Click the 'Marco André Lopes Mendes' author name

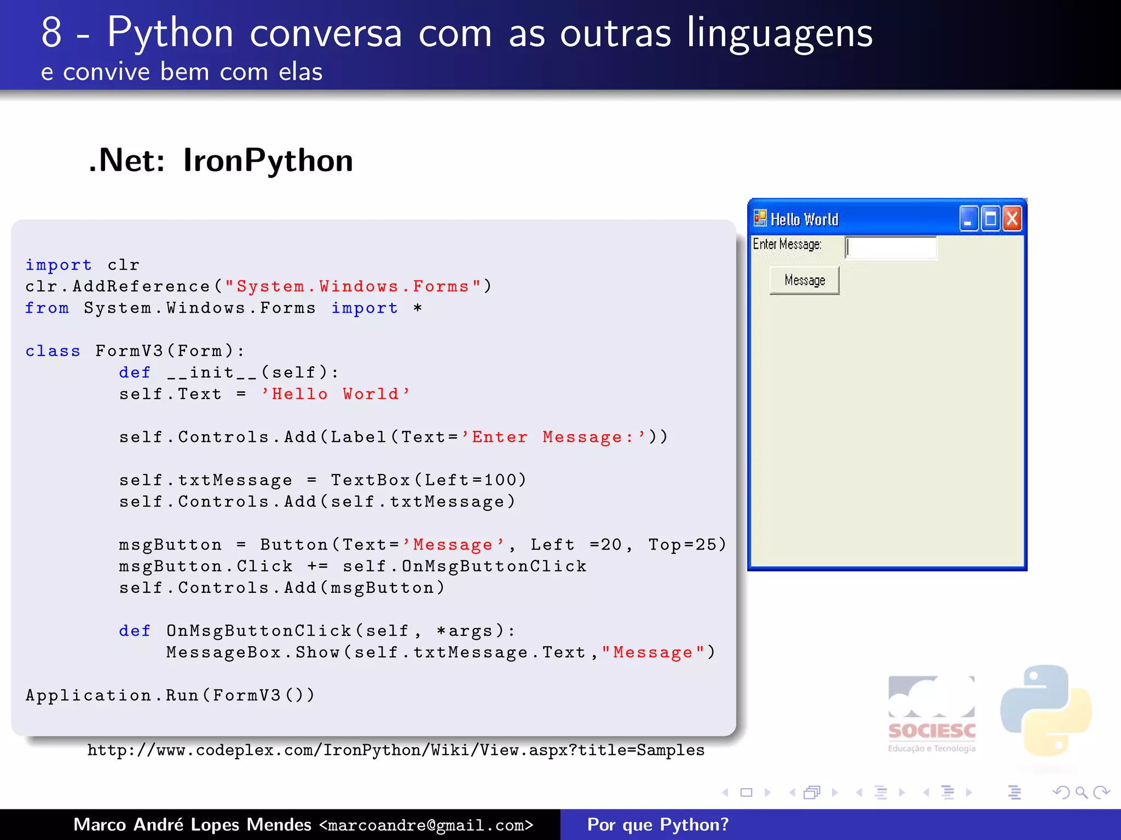[x=192, y=825]
